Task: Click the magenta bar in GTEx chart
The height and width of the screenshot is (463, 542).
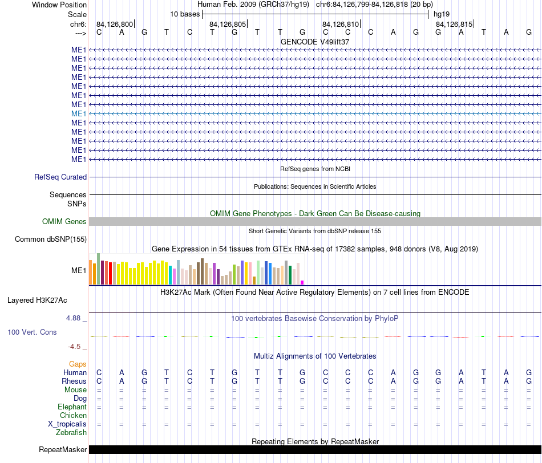Action: (302, 283)
